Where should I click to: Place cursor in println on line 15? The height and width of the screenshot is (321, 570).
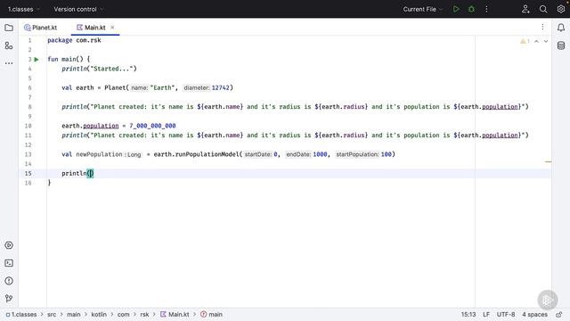(x=74, y=173)
